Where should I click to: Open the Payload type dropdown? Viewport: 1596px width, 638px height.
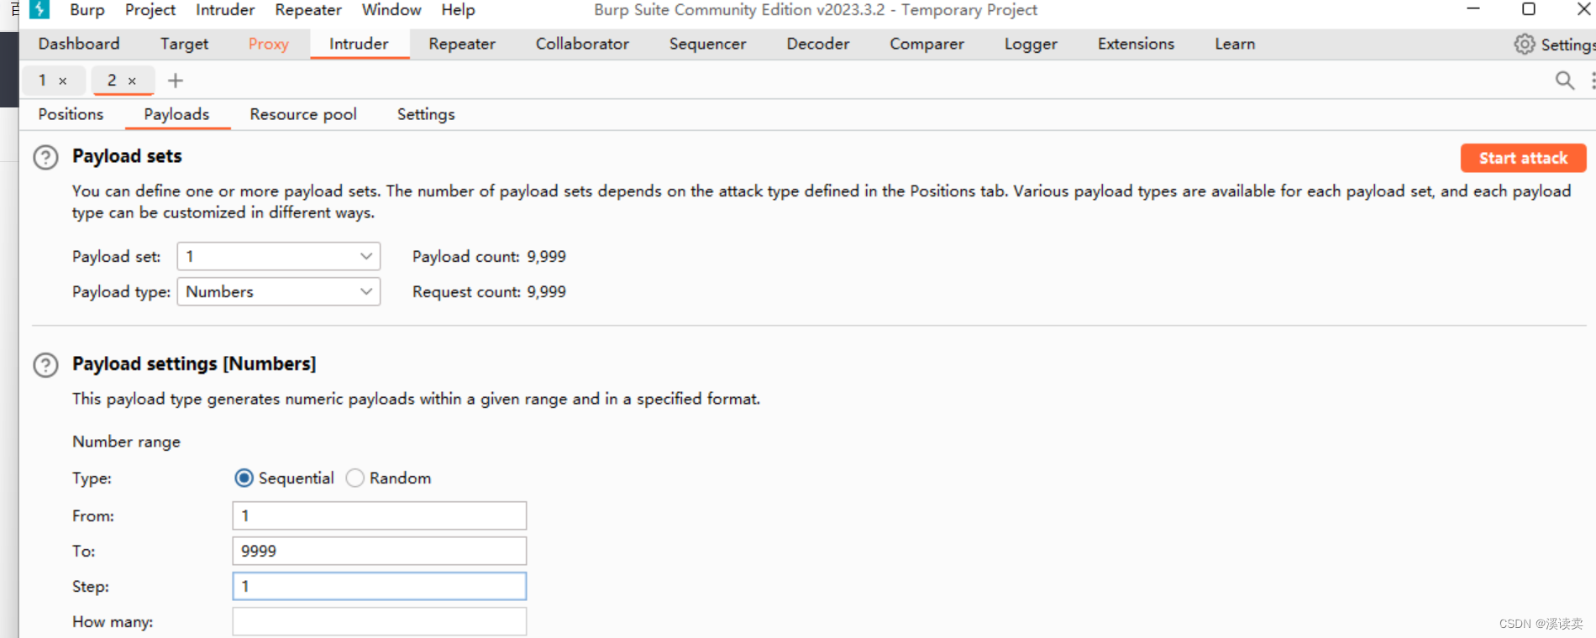[x=279, y=291]
